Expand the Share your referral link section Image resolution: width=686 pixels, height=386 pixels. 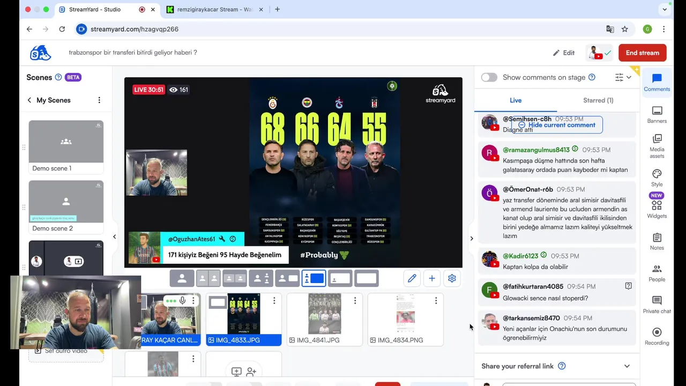(x=627, y=366)
